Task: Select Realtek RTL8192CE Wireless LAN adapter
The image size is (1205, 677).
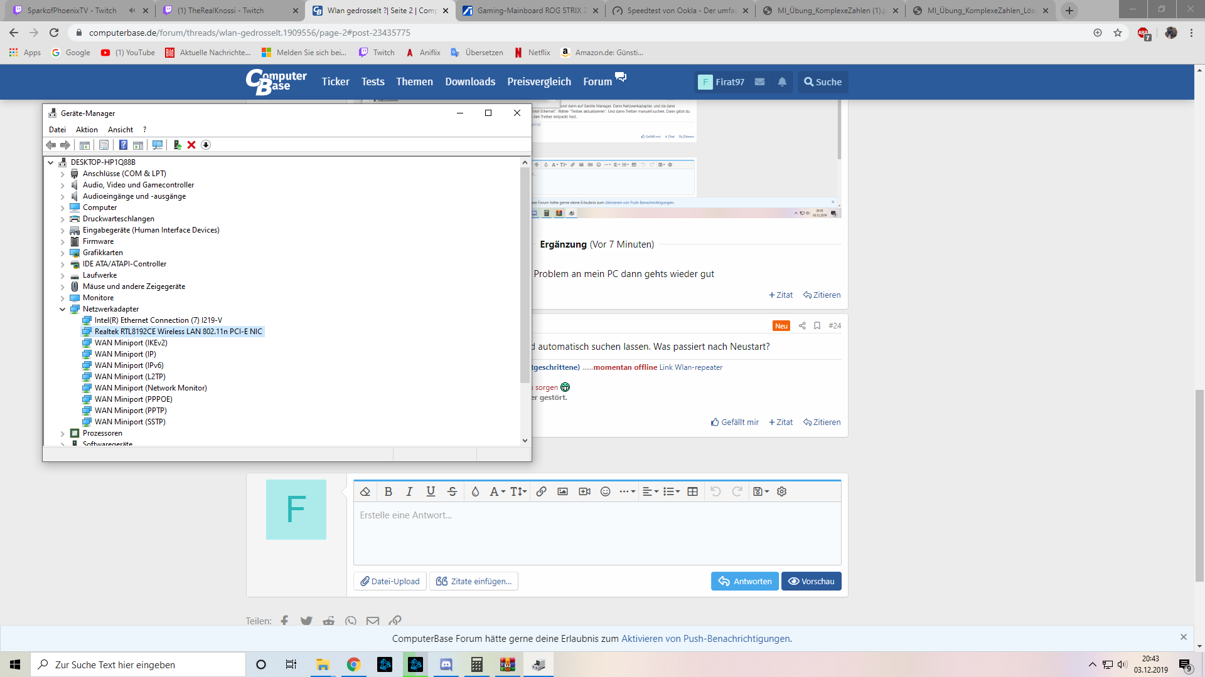Action: click(178, 332)
